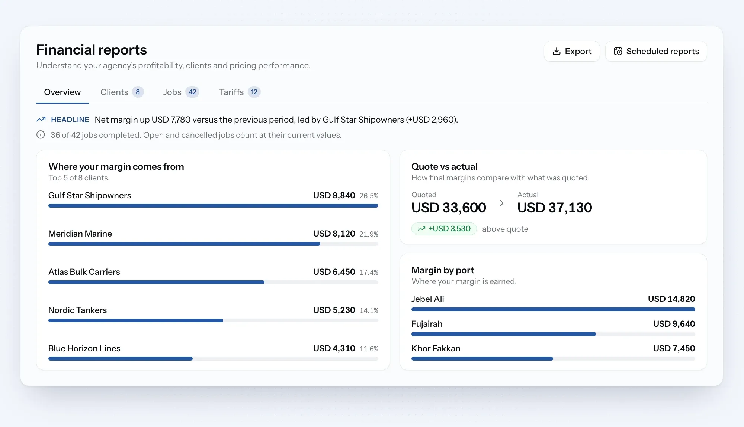Click the Top 5 of 8 clients text

pos(79,178)
